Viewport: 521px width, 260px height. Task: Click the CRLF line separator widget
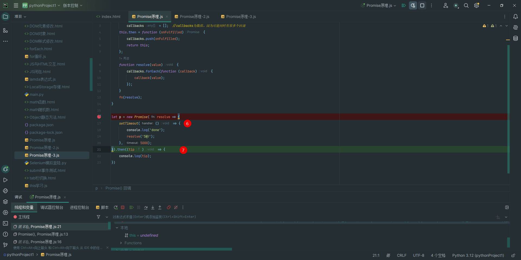click(402, 255)
